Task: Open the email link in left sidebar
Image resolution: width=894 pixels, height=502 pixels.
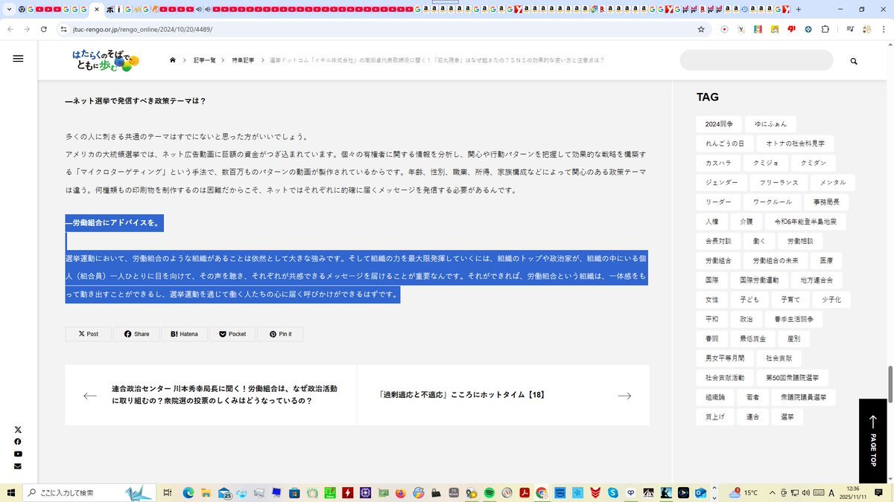Action: tap(18, 466)
